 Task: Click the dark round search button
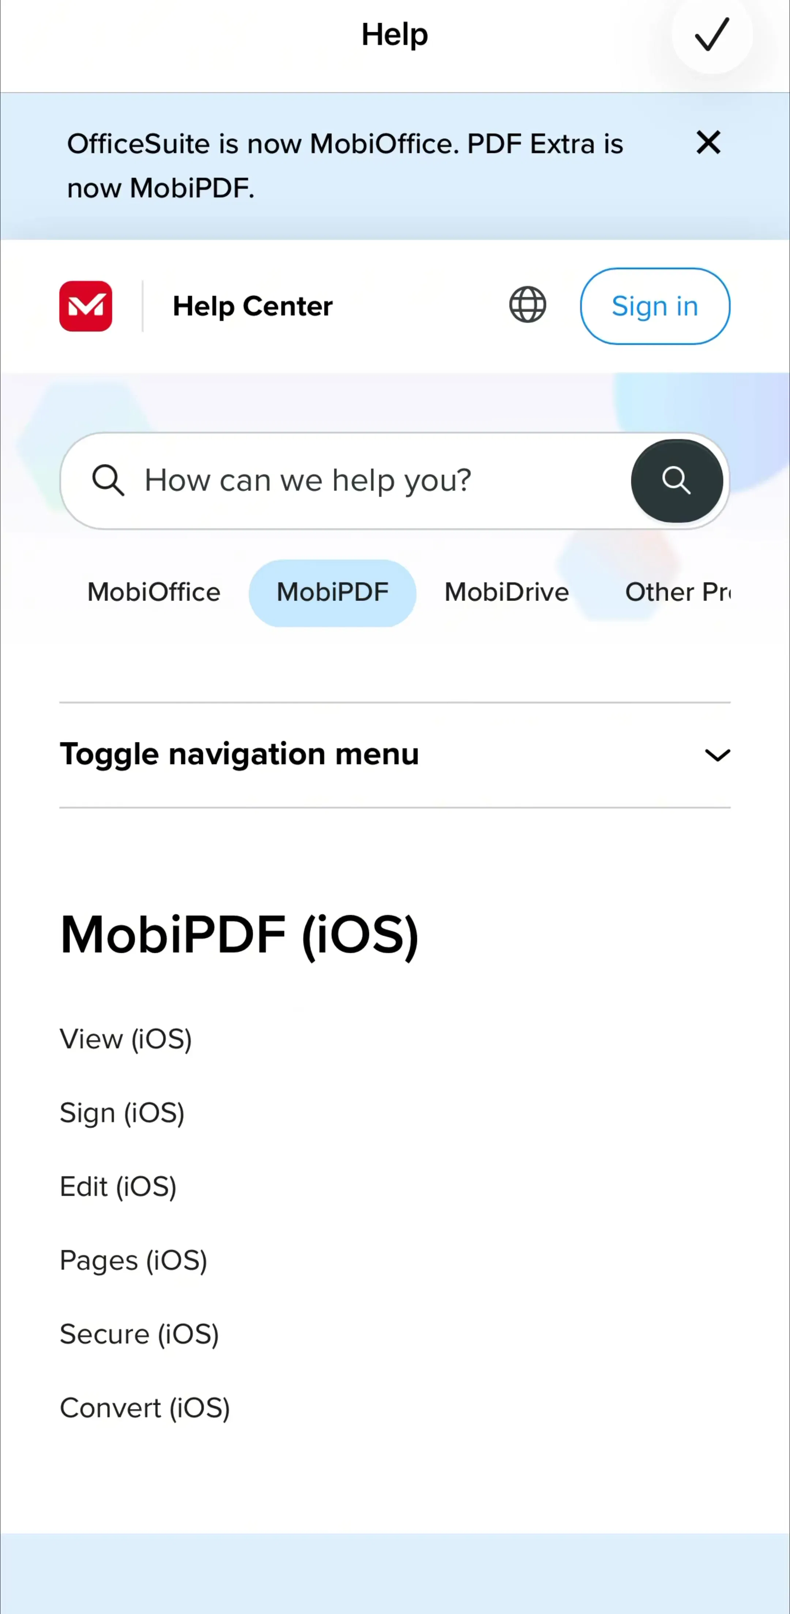coord(677,481)
